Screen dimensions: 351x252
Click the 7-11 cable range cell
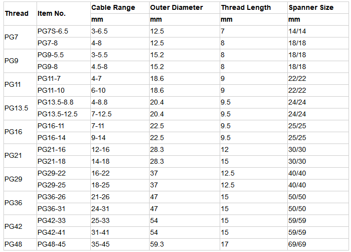pyautogui.click(x=98, y=126)
